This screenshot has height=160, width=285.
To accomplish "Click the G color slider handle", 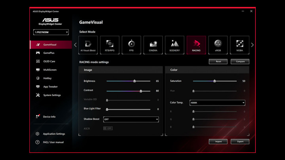I will click(194, 119).
